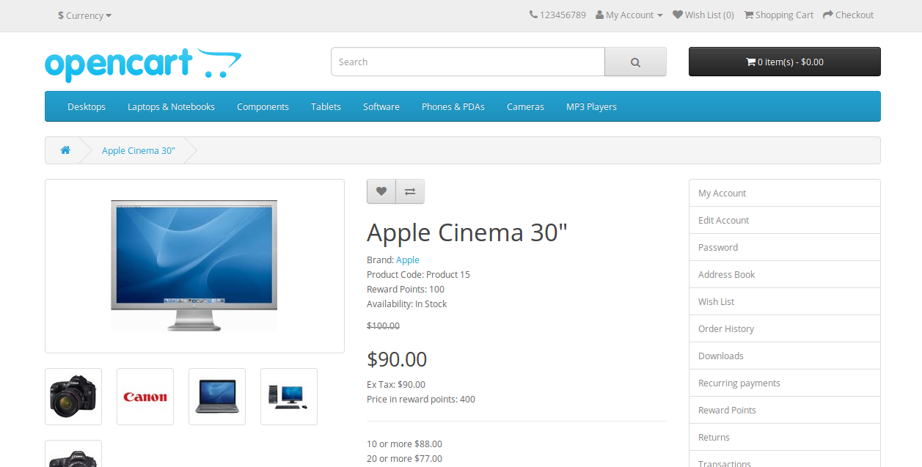
Task: Click the OpenCart logo
Action: tap(143, 63)
